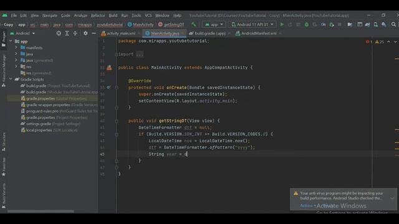The image size is (399, 224).
Task: Click Project panel horizontal scrollbar
Action: [41, 212]
